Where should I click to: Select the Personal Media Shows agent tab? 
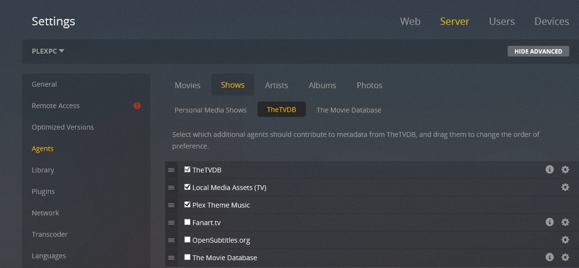tap(210, 110)
